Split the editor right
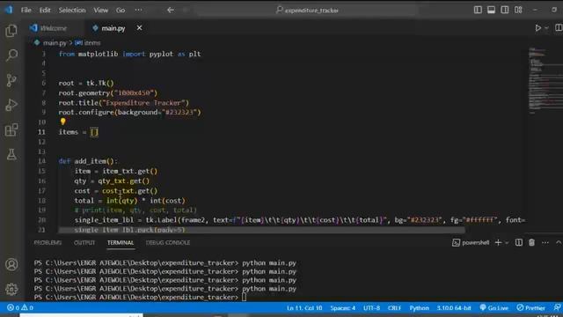Viewport: 563px width, 317px height. tap(559, 27)
